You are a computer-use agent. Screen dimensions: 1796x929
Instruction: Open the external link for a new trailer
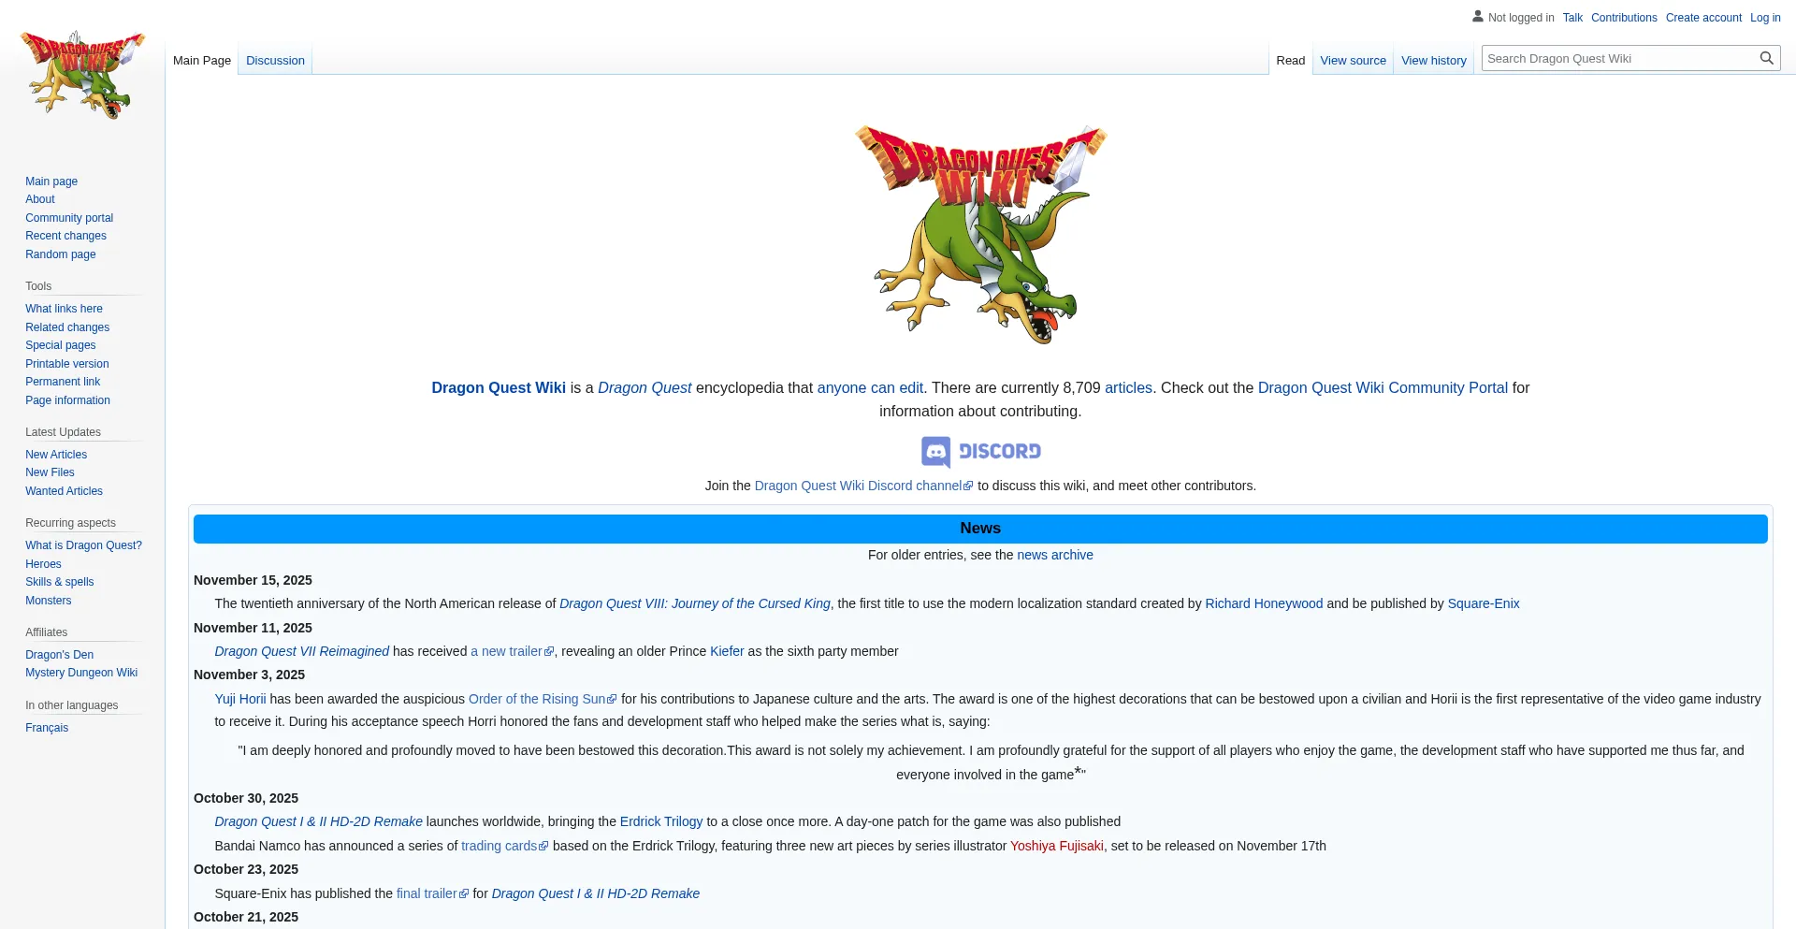507,651
